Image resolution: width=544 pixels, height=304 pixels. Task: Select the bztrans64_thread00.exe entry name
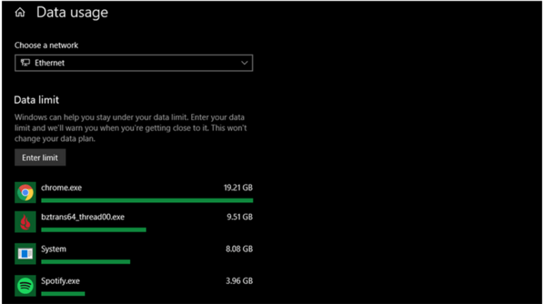(x=83, y=218)
